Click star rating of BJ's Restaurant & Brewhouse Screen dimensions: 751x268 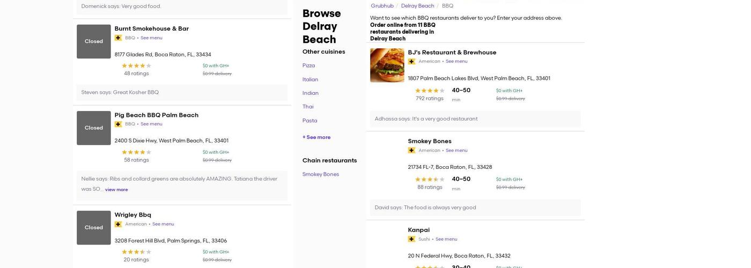coord(430,91)
